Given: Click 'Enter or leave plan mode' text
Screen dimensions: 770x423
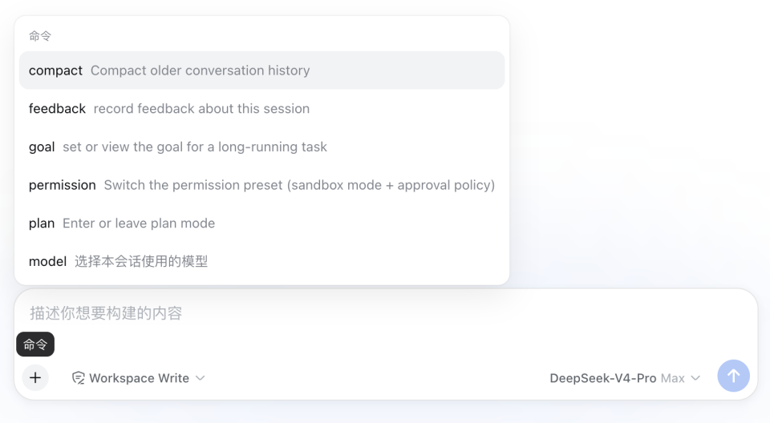Looking at the screenshot, I should 139,224.
